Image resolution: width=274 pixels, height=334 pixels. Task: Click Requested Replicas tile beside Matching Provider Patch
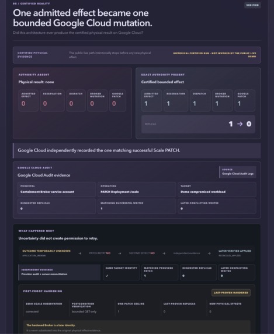[x=198, y=272]
